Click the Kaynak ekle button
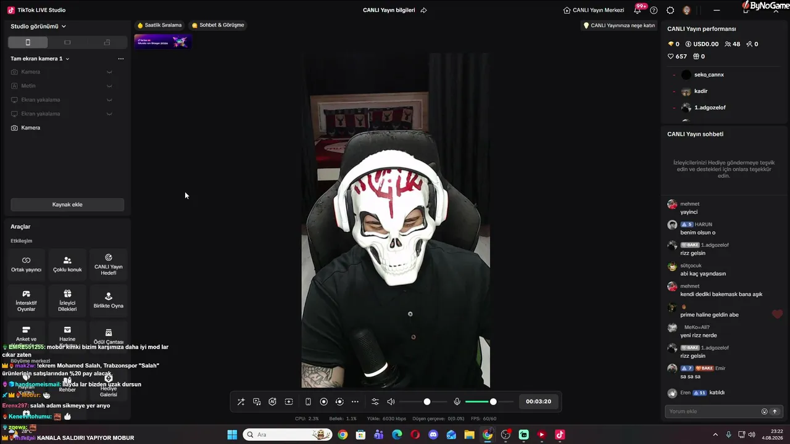 coord(67,205)
